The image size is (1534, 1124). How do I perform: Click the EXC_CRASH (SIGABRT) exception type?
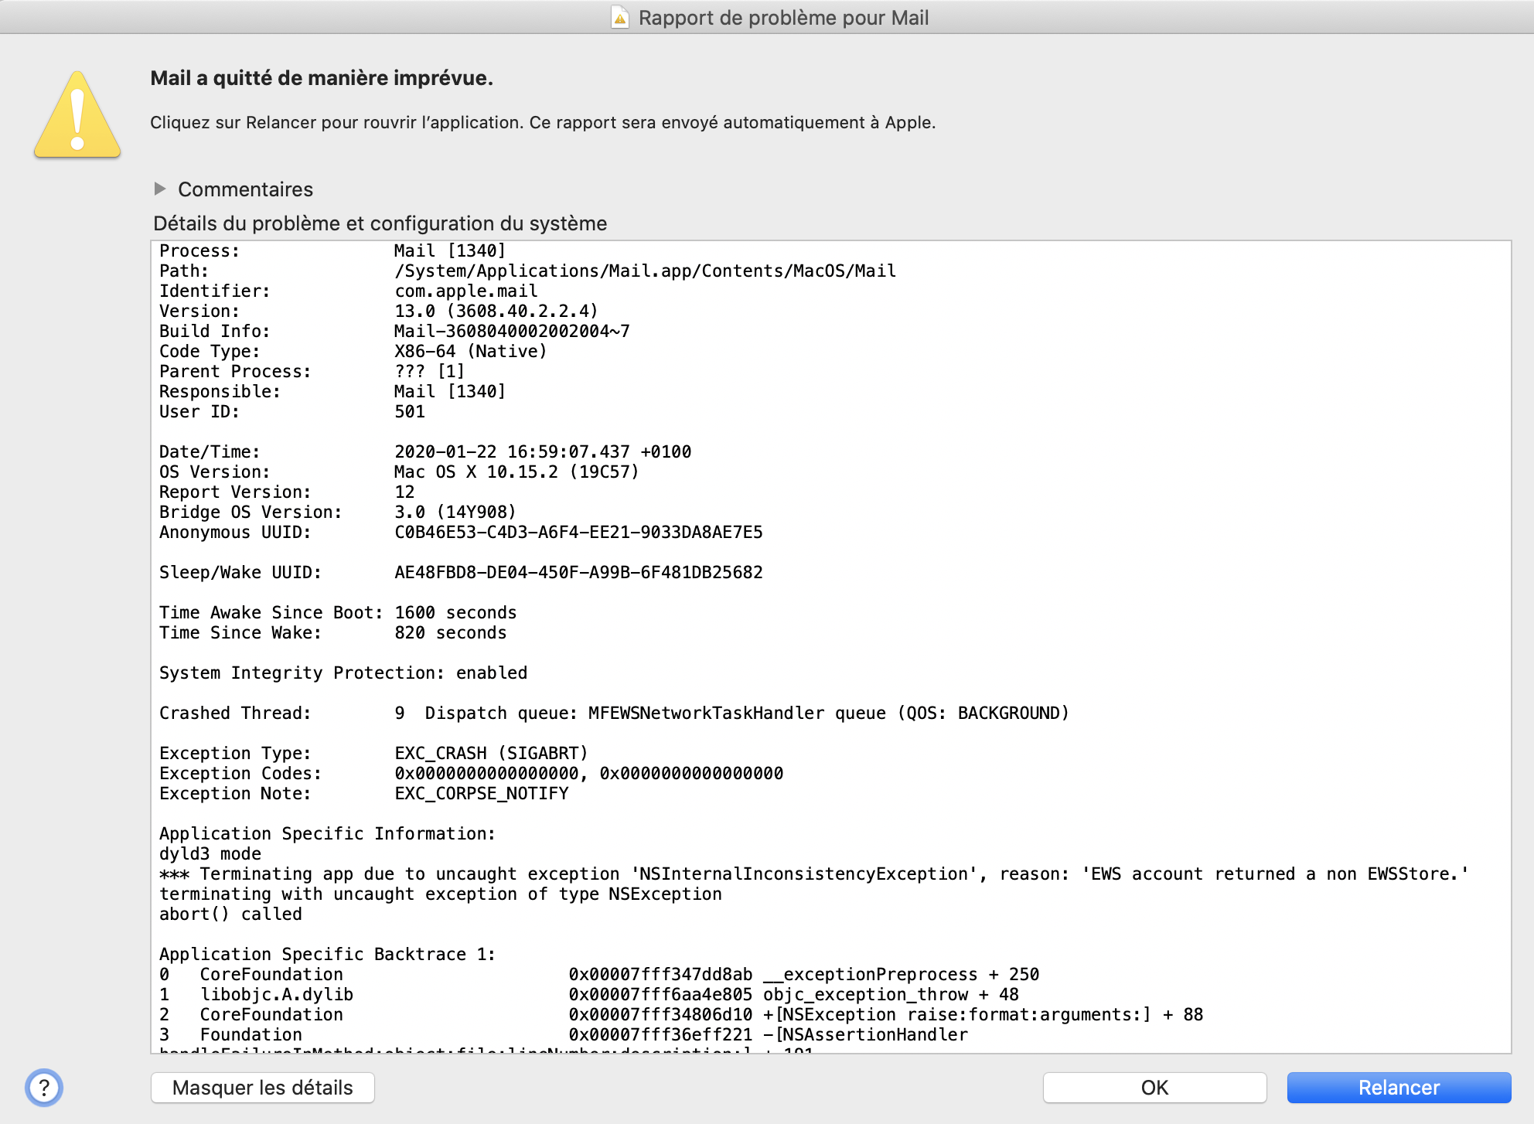click(x=491, y=753)
